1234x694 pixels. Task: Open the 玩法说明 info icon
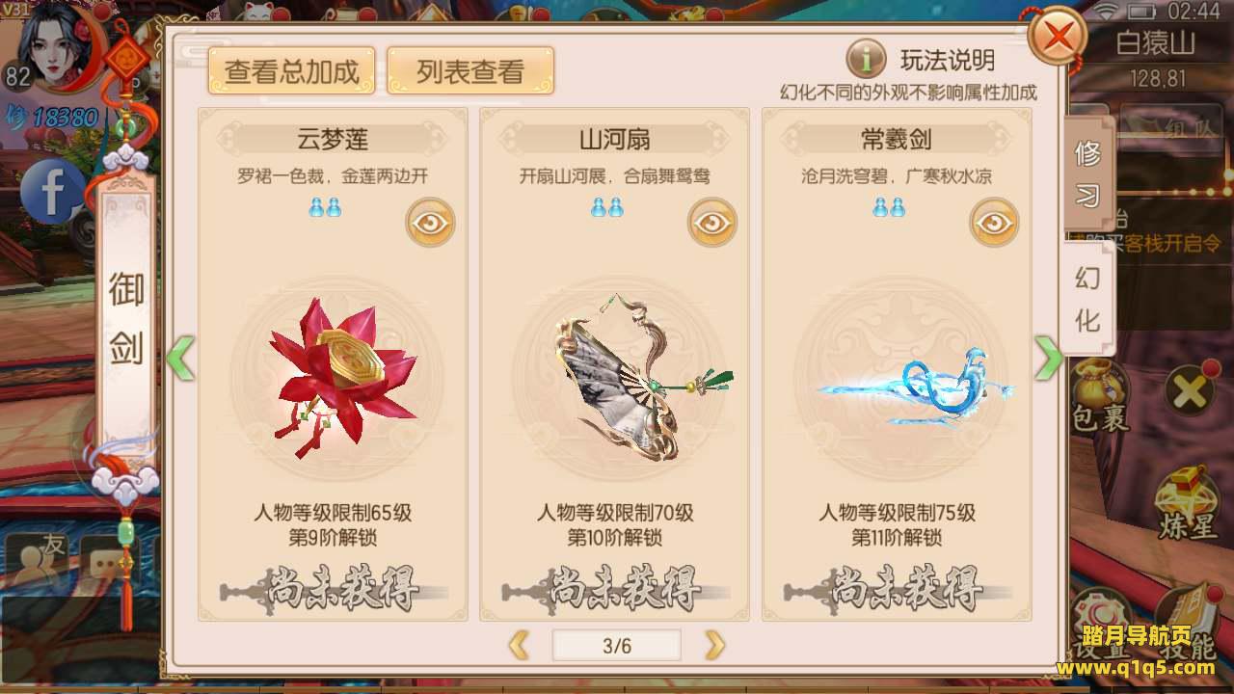click(x=866, y=60)
